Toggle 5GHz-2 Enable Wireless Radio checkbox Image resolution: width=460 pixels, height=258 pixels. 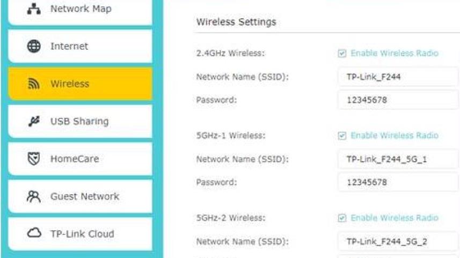point(342,218)
